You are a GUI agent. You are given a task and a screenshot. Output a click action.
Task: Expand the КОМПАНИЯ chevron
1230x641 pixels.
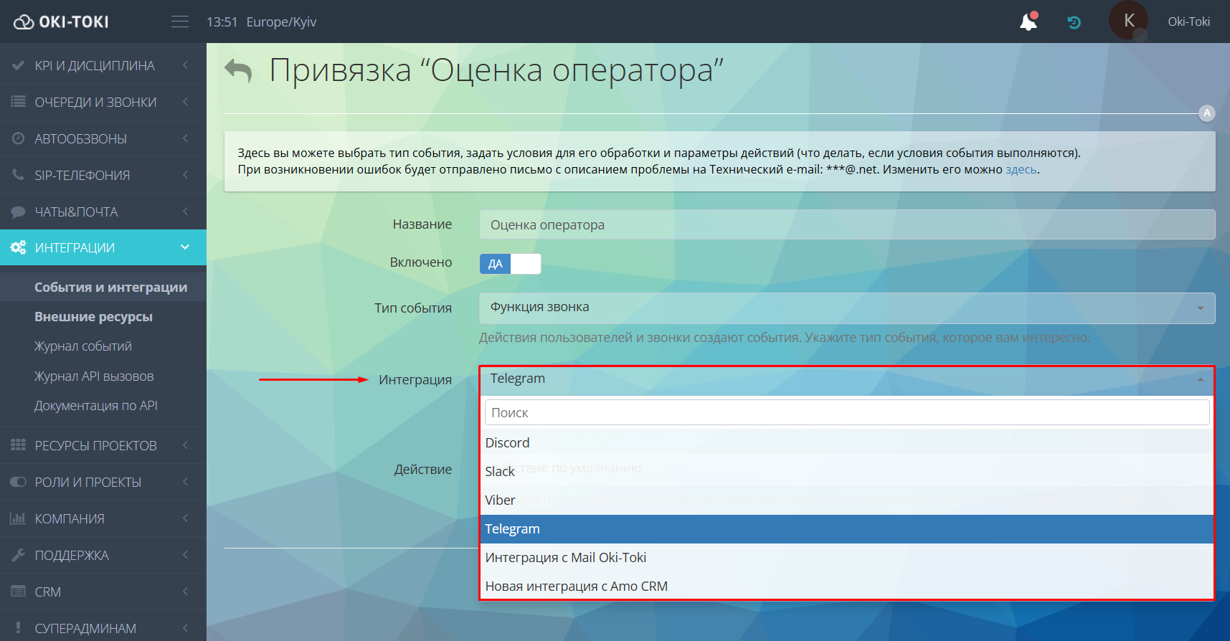(185, 518)
